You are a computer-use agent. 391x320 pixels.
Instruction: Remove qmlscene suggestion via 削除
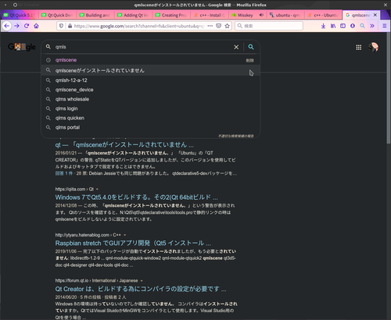(249, 60)
